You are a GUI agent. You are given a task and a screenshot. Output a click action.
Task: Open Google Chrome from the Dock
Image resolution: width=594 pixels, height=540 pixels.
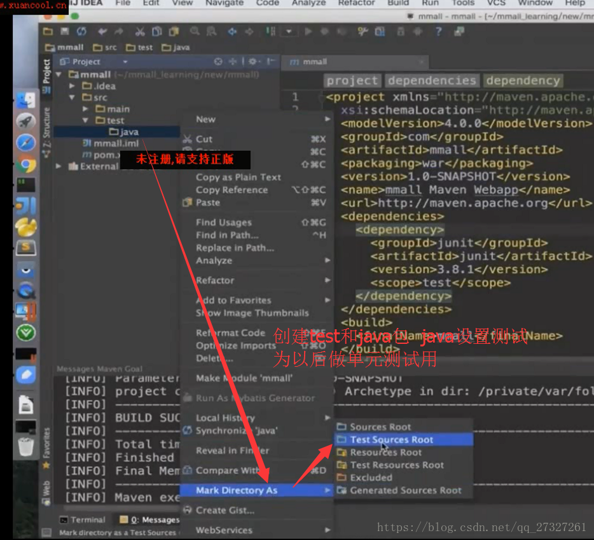point(26,164)
